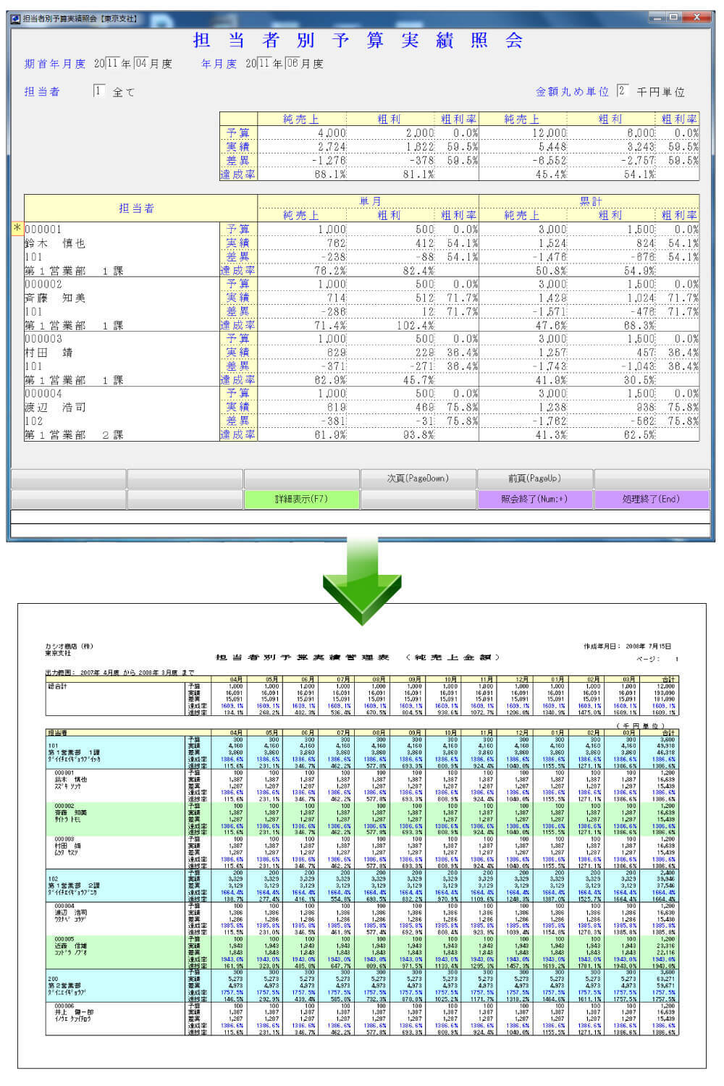Click summary cumulative 差異 value -6,552
This screenshot has width=724, height=1086.
coord(550,161)
